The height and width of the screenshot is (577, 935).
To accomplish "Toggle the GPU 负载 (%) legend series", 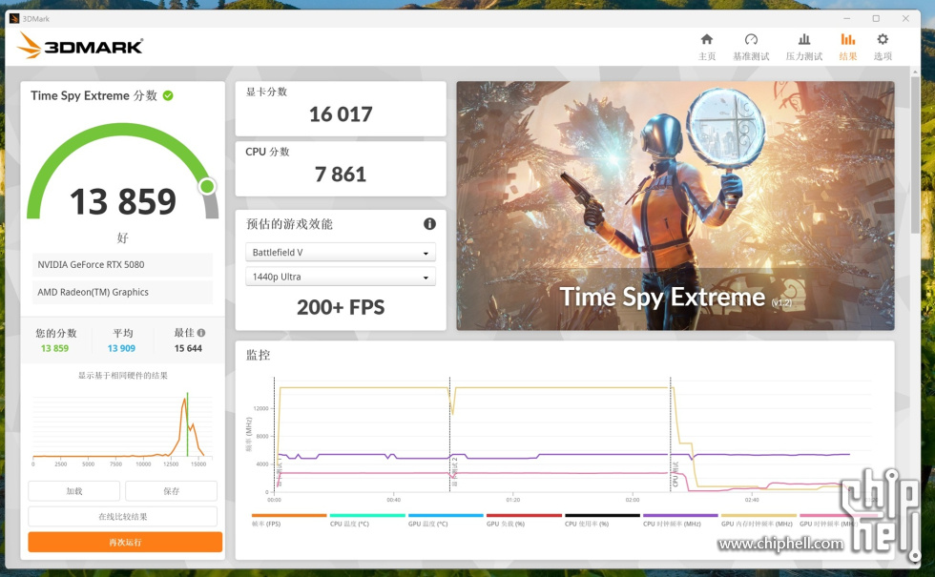I will click(x=524, y=520).
